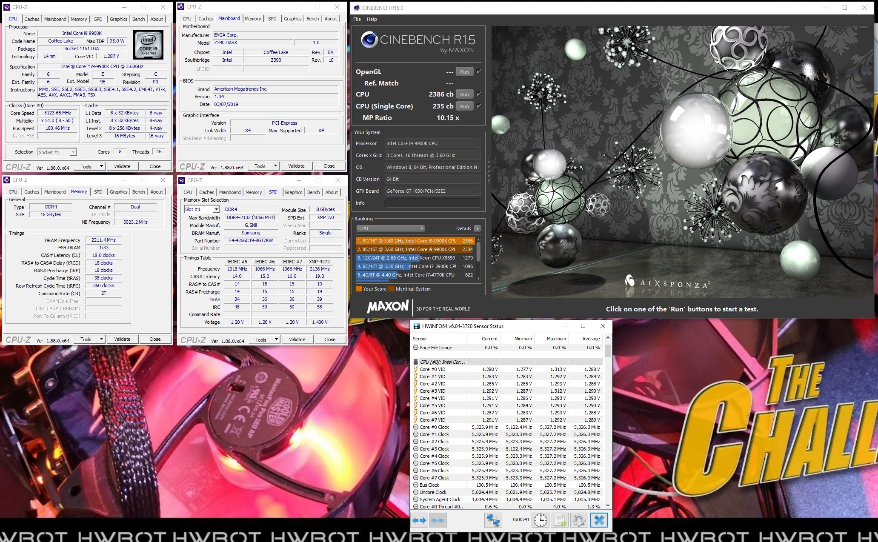
Task: Click the HWiNFO Maximum column header
Action: pyautogui.click(x=552, y=339)
